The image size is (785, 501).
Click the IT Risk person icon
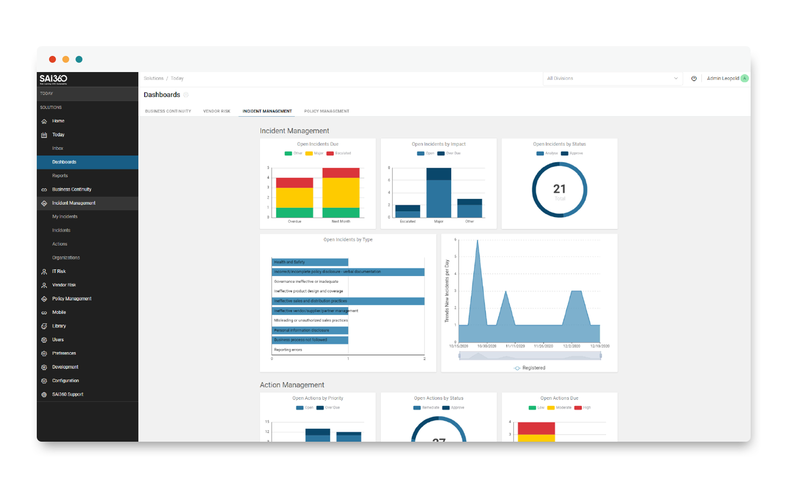pyautogui.click(x=44, y=272)
